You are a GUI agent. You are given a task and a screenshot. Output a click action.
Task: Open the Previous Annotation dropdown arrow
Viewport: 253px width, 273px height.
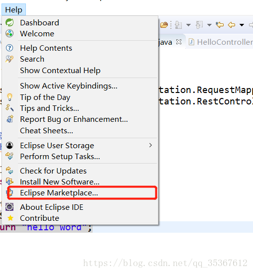point(209,25)
